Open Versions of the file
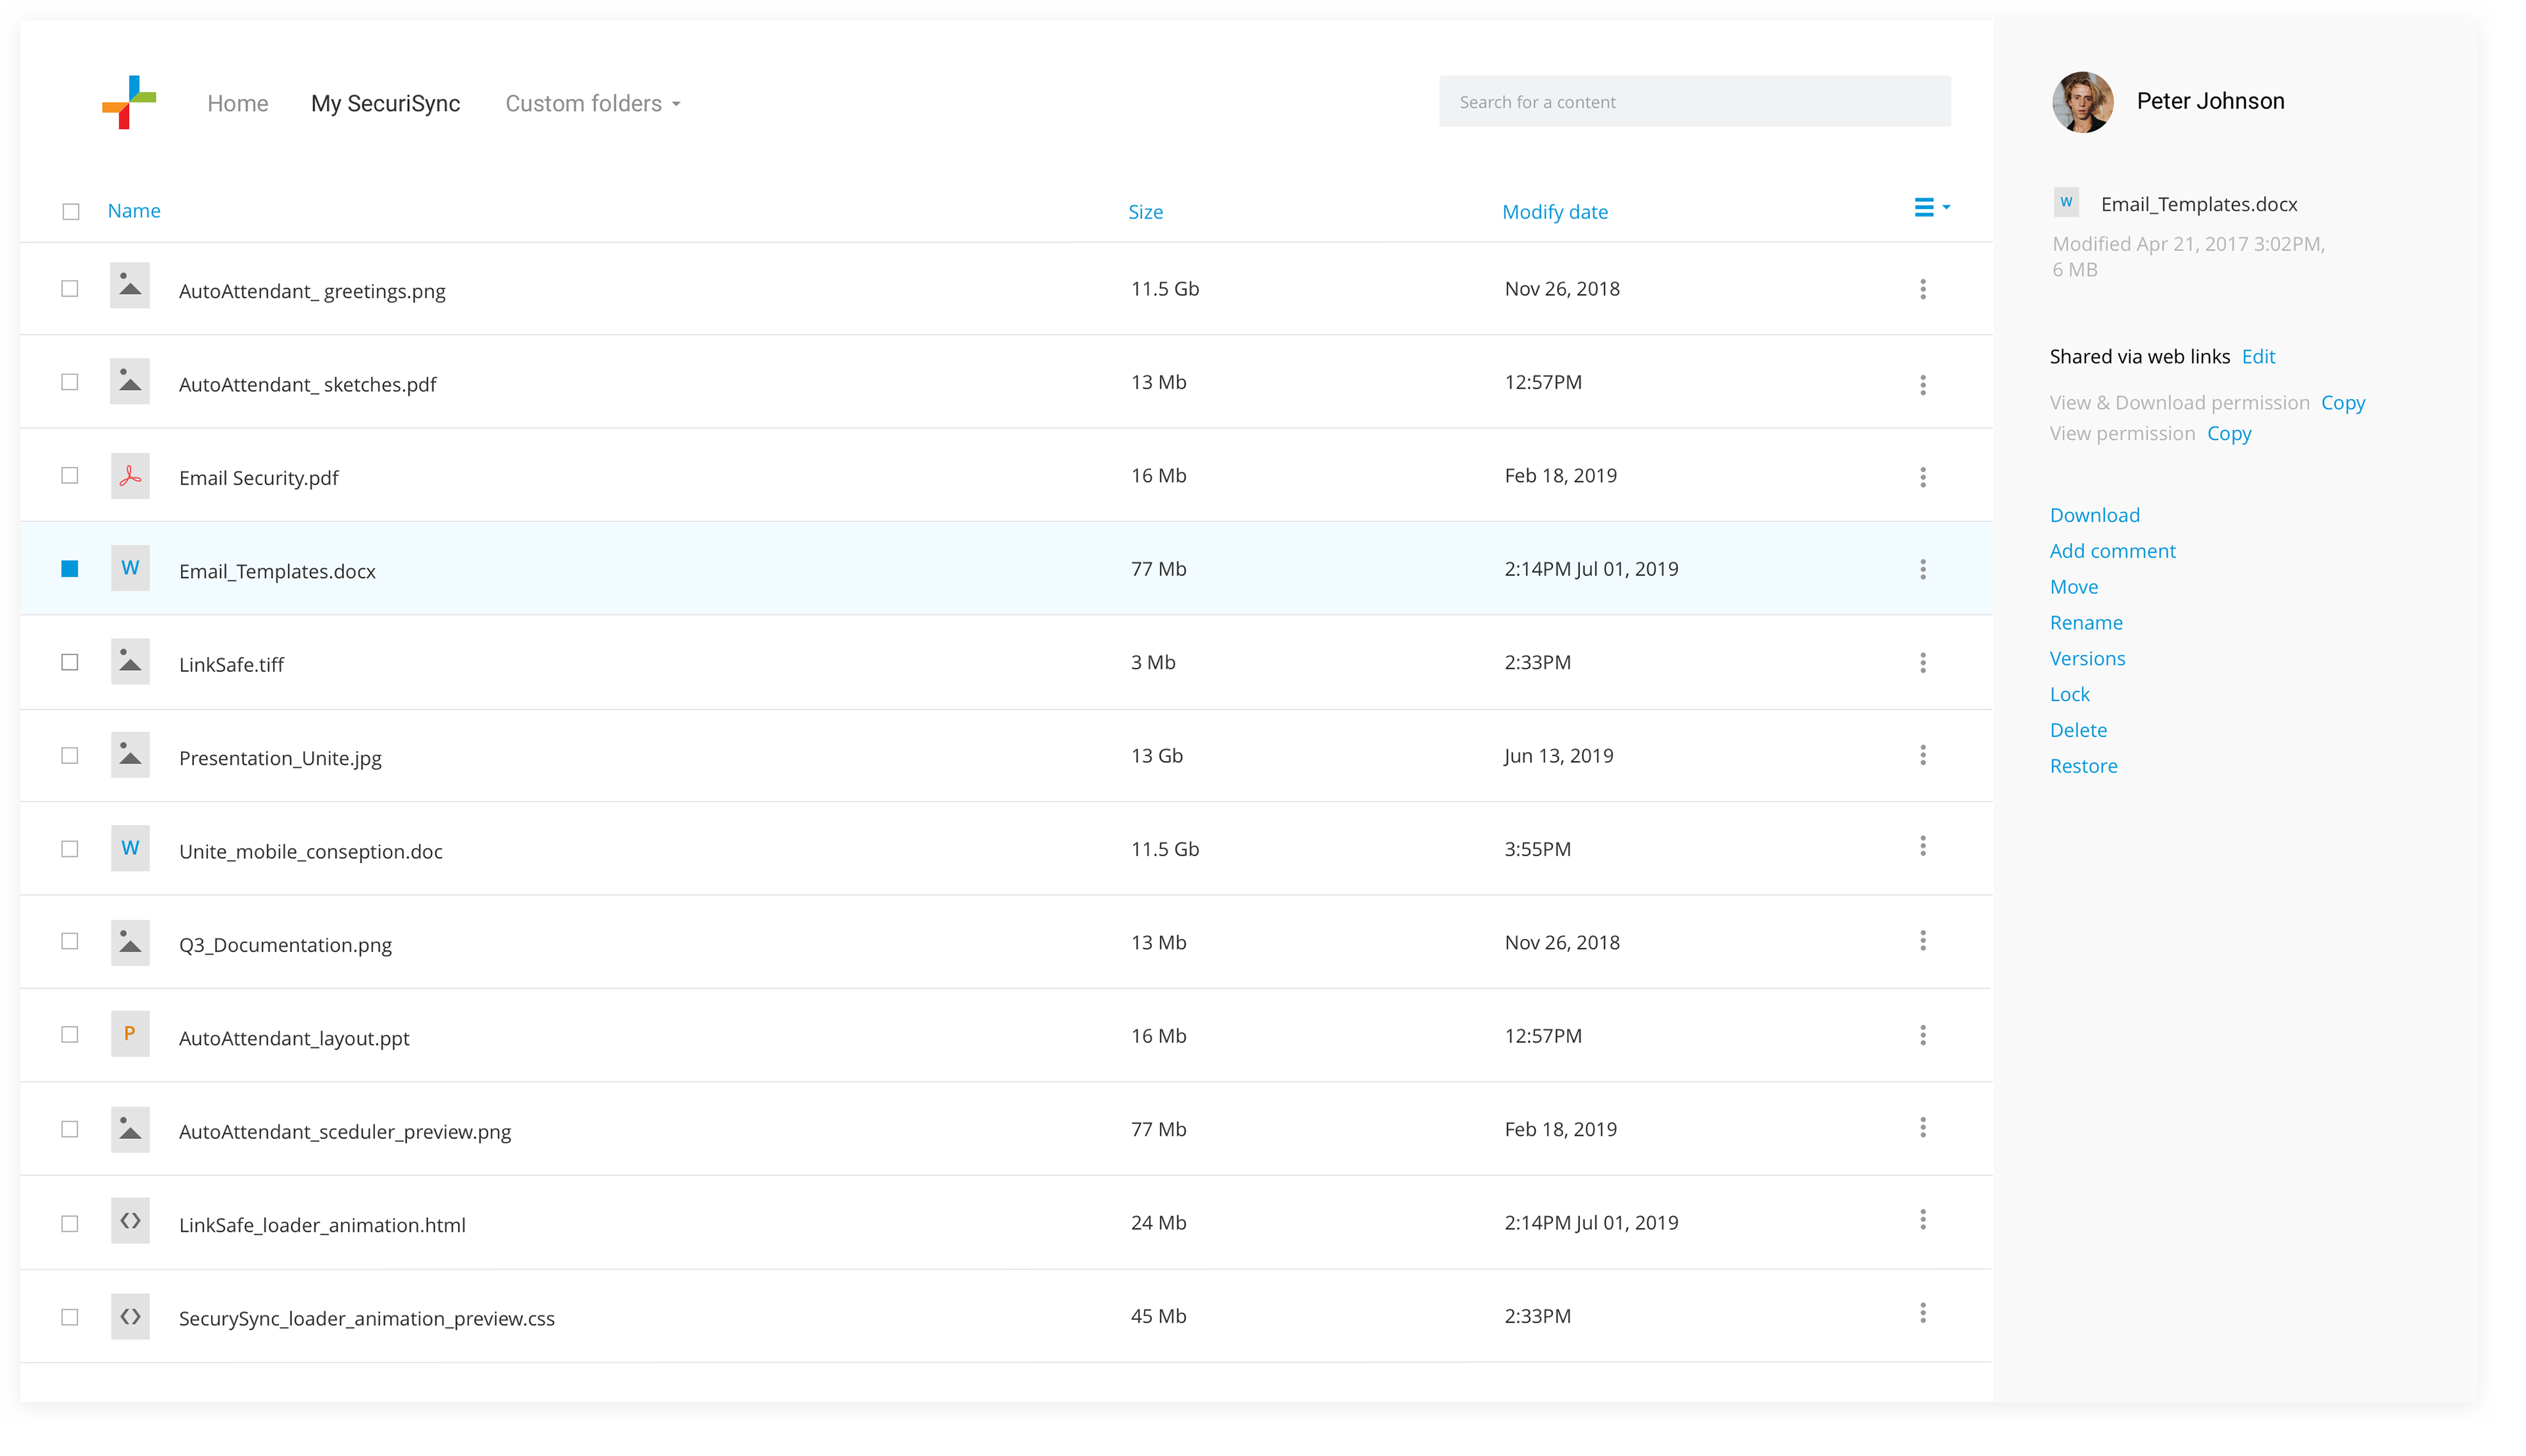Viewport: 2526px width, 1456px height. (2088, 659)
